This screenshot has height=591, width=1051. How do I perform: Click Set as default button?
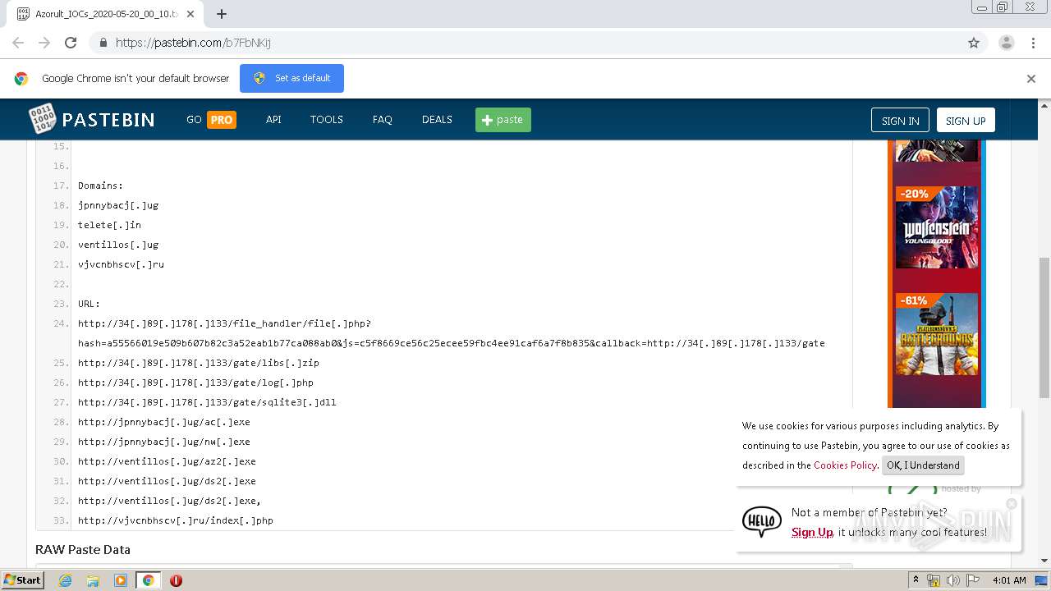click(x=291, y=78)
